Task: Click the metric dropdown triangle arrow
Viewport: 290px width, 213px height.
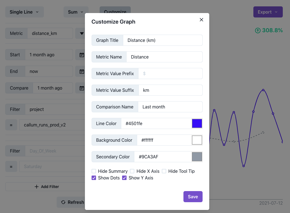Action: [x=82, y=34]
